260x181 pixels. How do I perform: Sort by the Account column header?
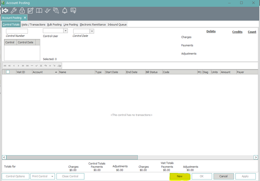click(x=45, y=72)
